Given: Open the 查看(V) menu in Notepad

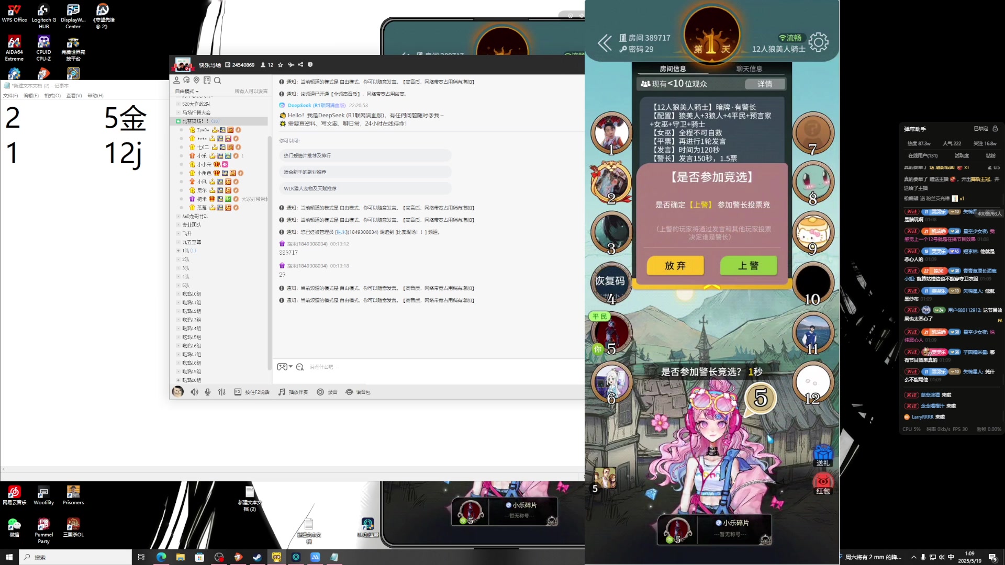Looking at the screenshot, I should tap(74, 95).
